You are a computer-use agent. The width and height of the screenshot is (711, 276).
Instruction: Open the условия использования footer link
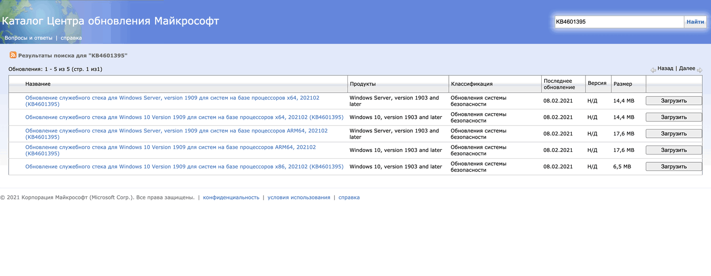click(299, 197)
